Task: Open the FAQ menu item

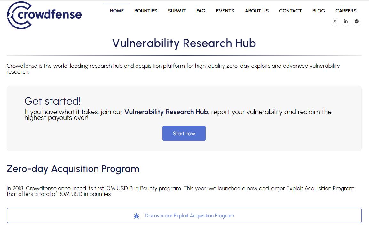Action: tap(201, 11)
